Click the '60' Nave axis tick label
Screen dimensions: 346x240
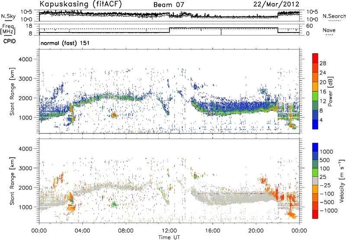point(309,26)
